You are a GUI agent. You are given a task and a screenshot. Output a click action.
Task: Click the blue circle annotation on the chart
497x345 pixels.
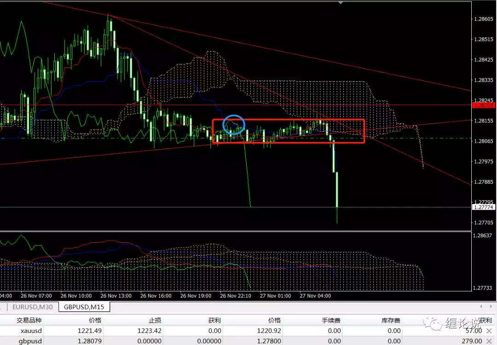coord(234,125)
